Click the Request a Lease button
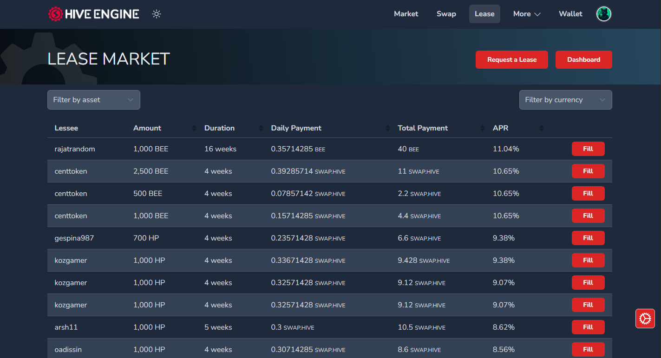The image size is (661, 358). pos(512,59)
